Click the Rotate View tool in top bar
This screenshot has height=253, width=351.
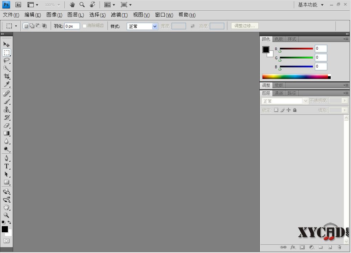coord(92,4)
